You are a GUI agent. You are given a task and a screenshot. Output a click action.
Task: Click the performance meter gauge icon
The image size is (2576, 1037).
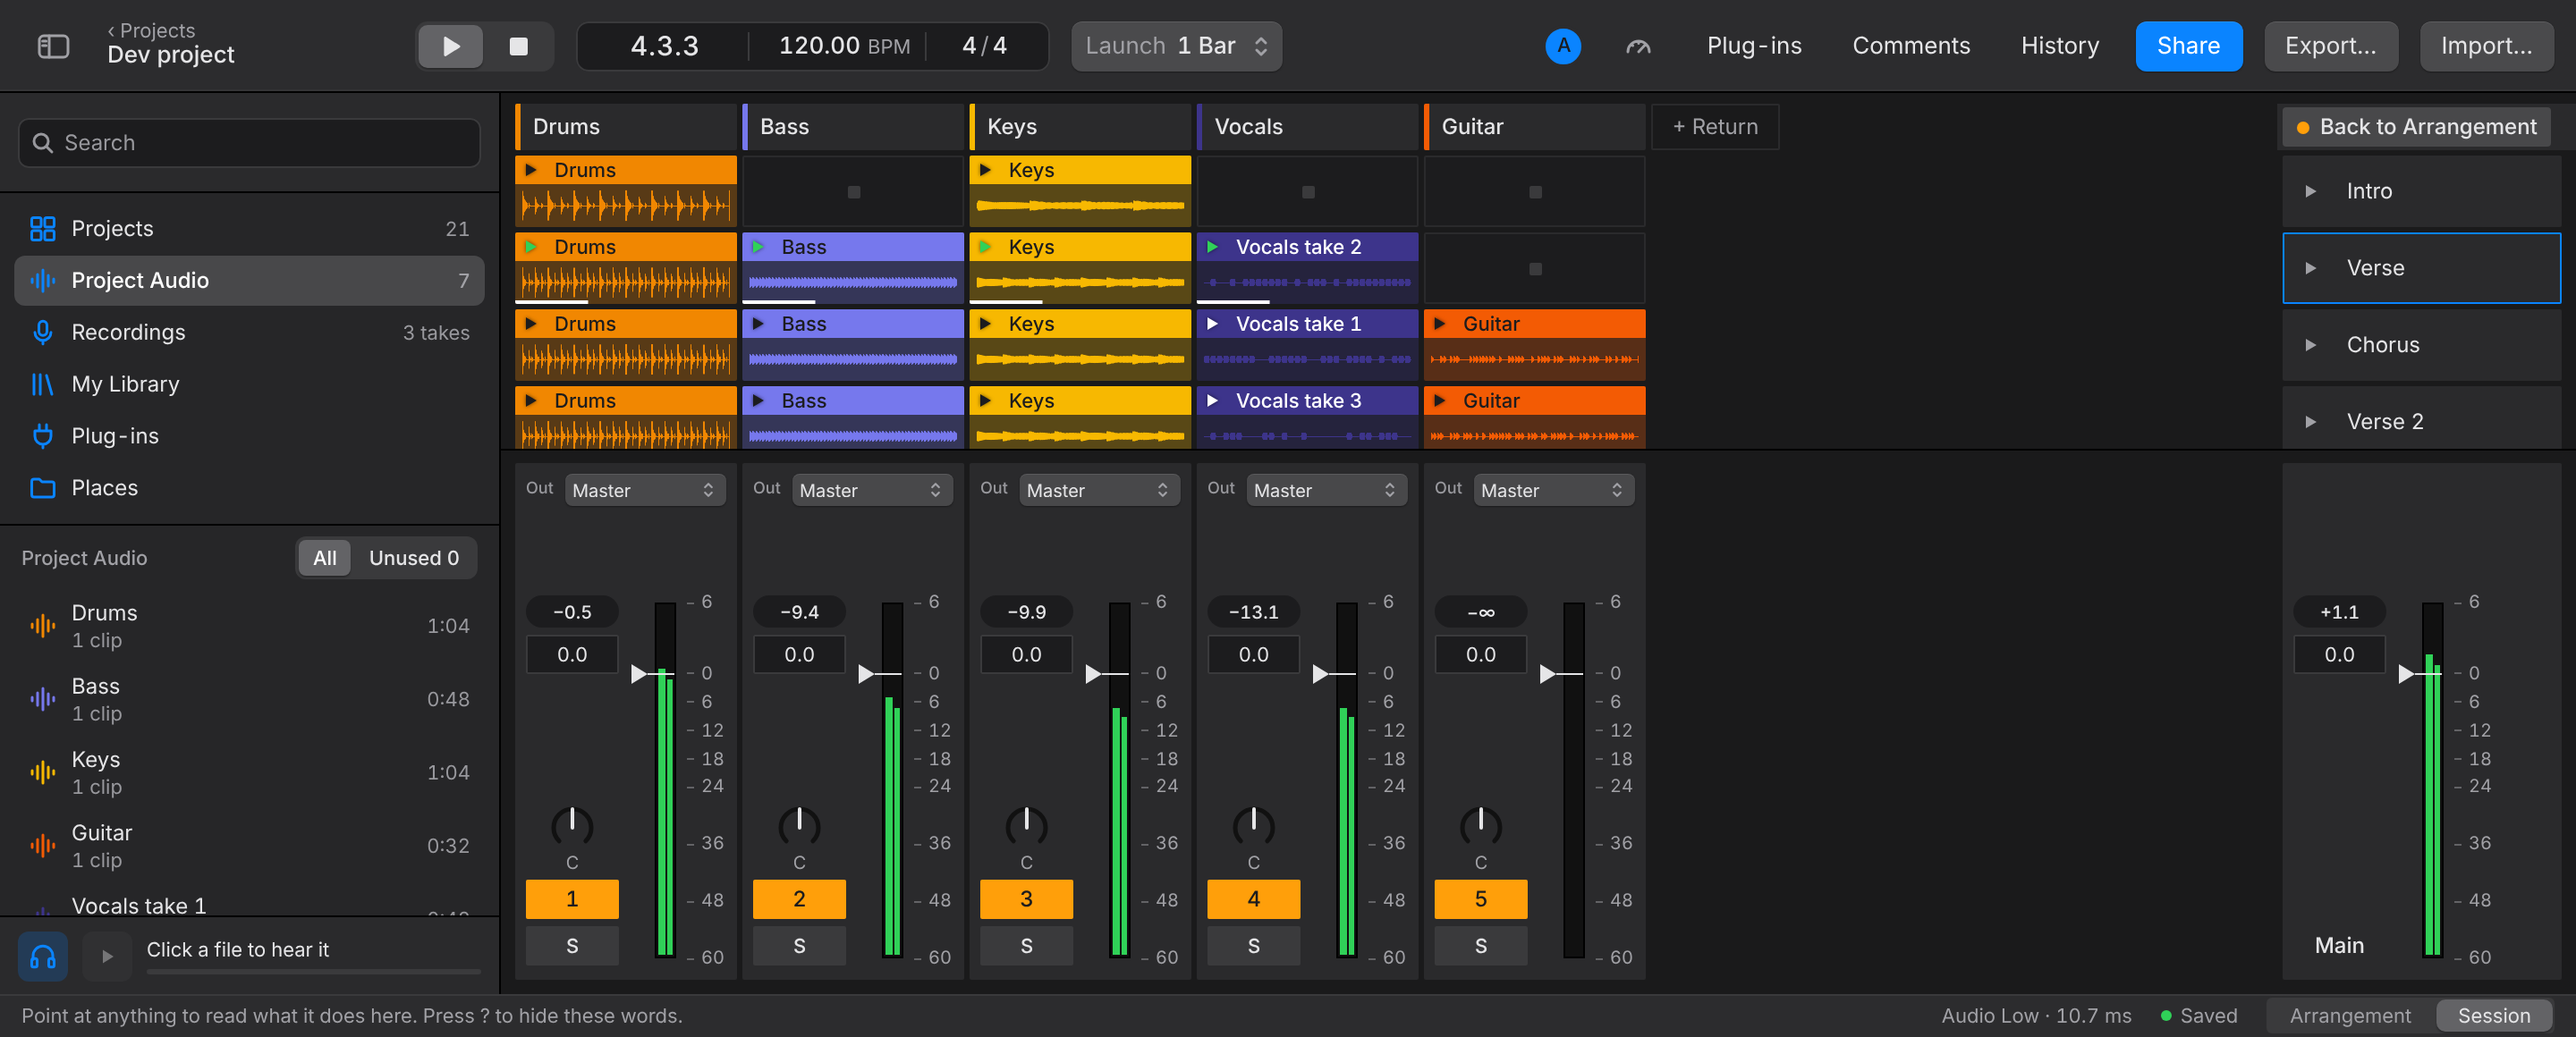pyautogui.click(x=1638, y=46)
